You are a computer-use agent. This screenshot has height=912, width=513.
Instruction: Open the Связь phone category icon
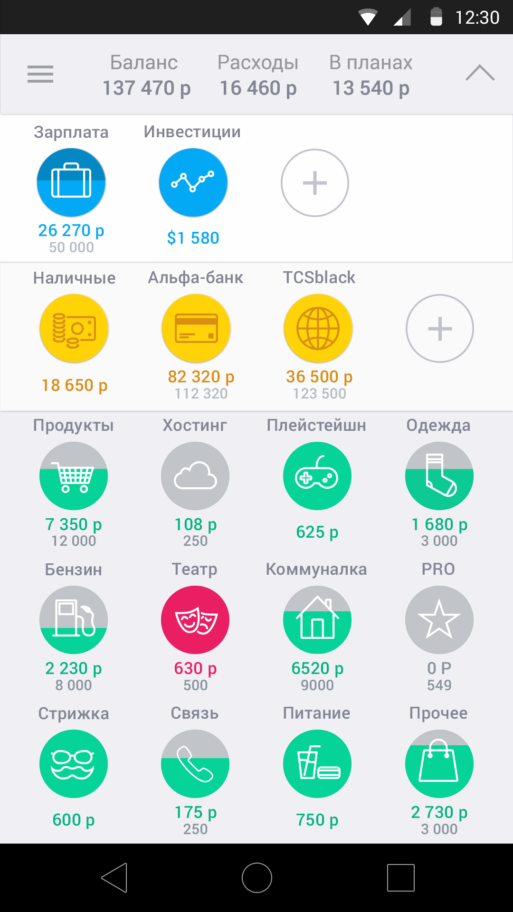[195, 764]
